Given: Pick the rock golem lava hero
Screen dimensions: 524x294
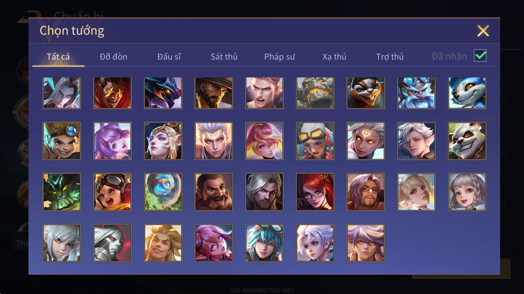Looking at the screenshot, I should coord(315,93).
